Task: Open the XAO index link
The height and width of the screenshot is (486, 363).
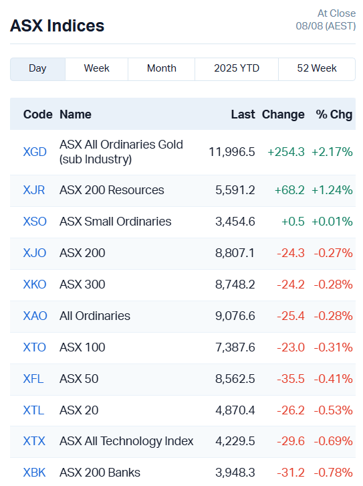Action: pos(35,316)
